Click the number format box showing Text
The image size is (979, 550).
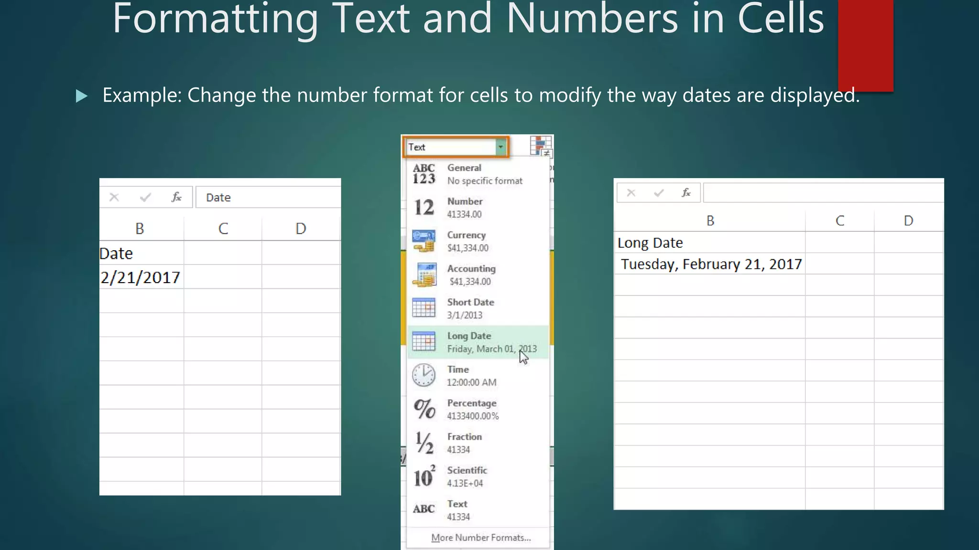(x=451, y=147)
